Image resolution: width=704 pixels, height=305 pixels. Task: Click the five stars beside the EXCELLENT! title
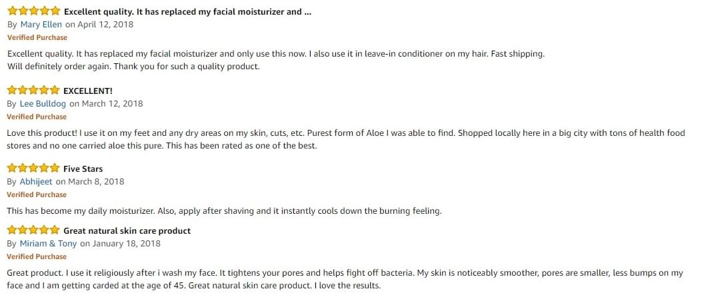[33, 91]
